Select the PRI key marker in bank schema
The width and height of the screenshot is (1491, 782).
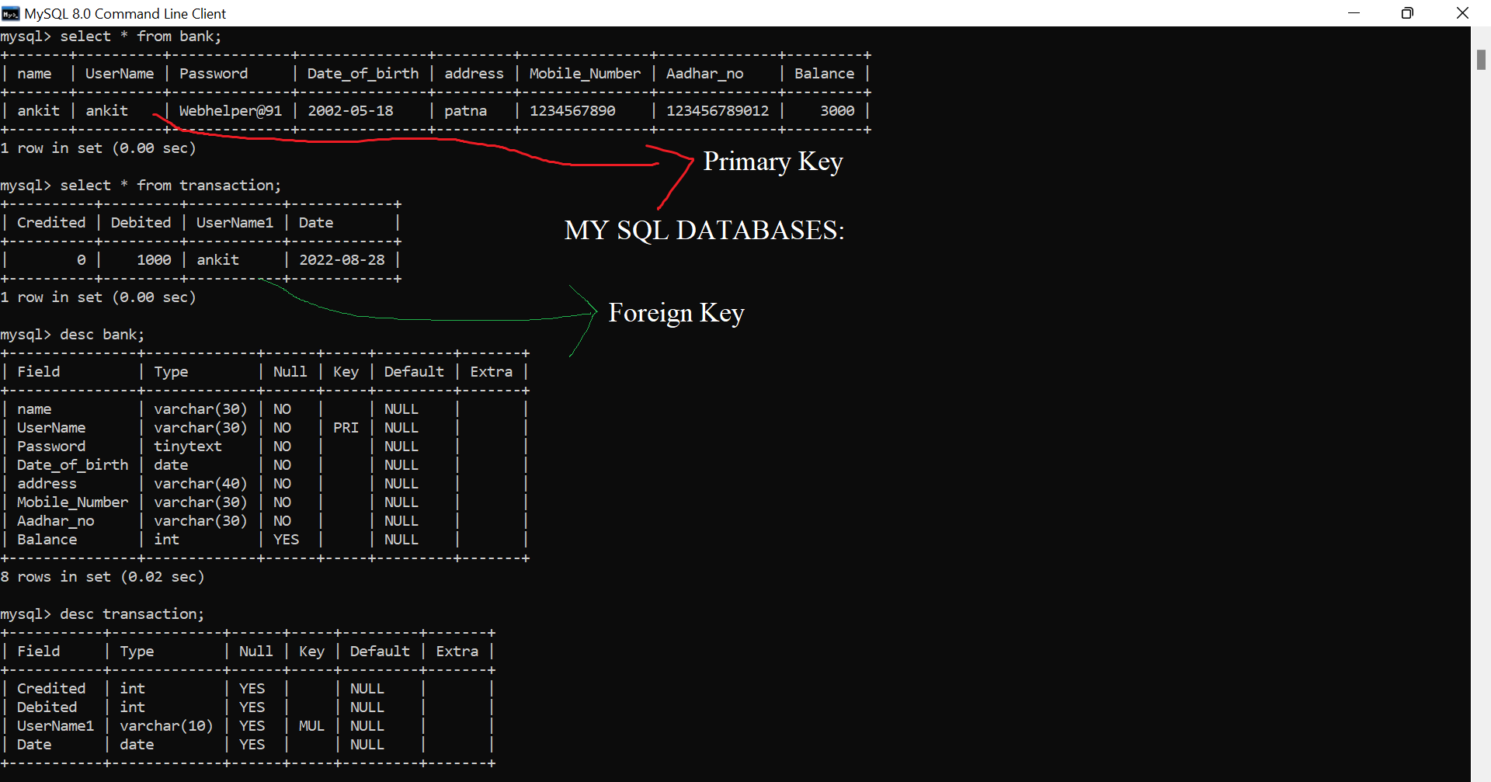[x=345, y=427]
